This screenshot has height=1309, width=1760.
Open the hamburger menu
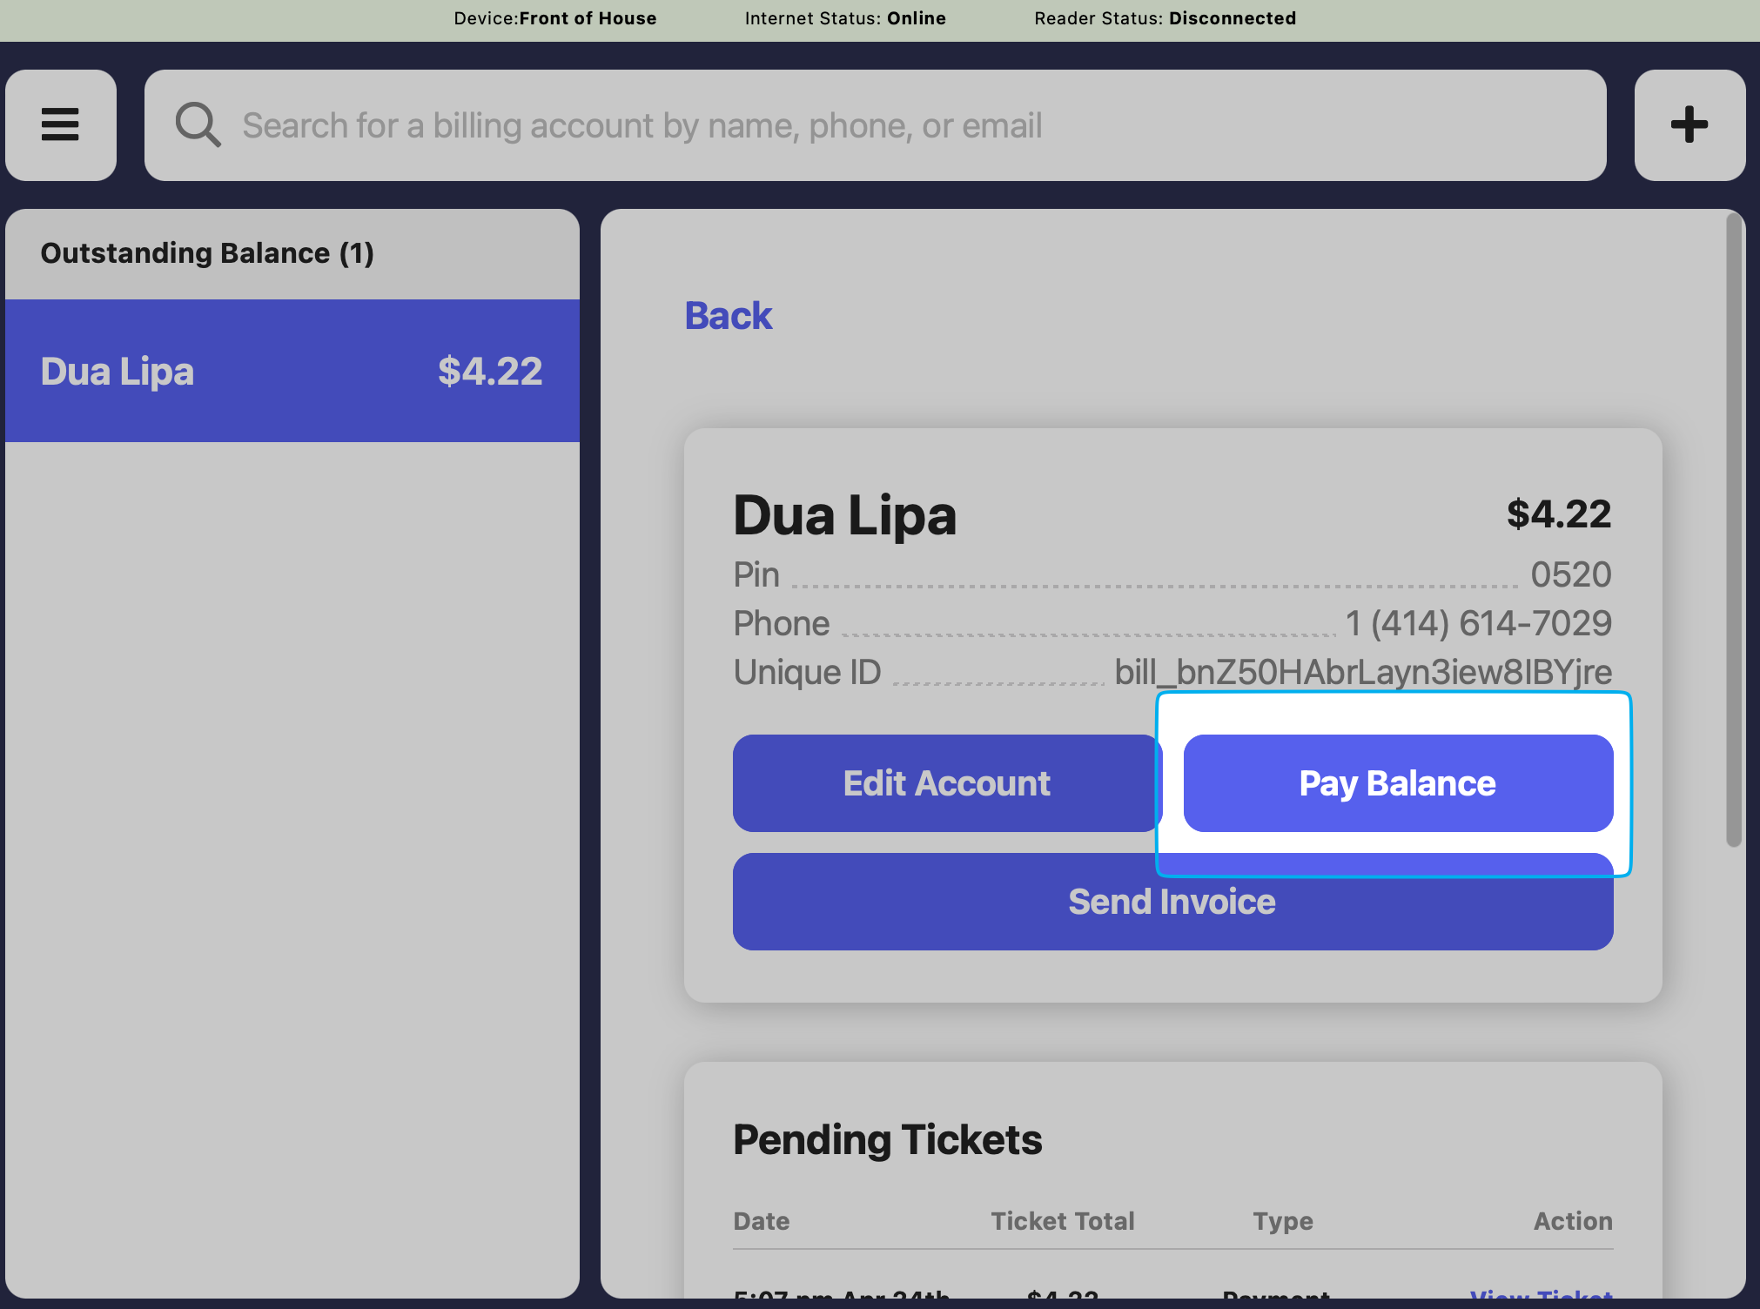61,125
